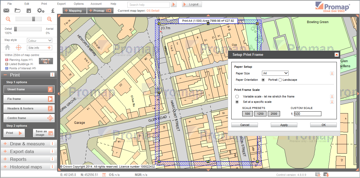This screenshot has height=178, width=360.
Task: Click the save disk icon
Action: coord(29,11)
